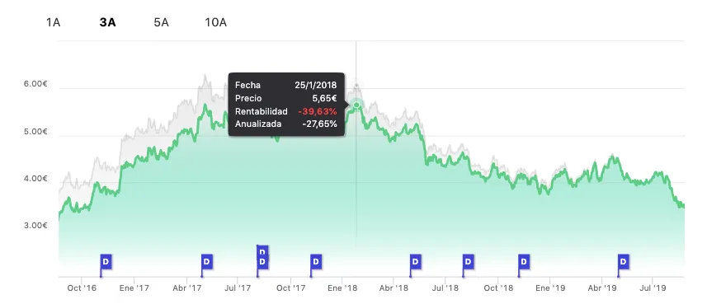Click the highlighted green data point marker

tap(356, 105)
